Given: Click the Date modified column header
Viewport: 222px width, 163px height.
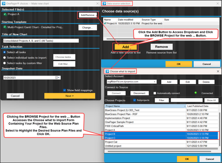Looking at the screenshot, I should (129, 20).
